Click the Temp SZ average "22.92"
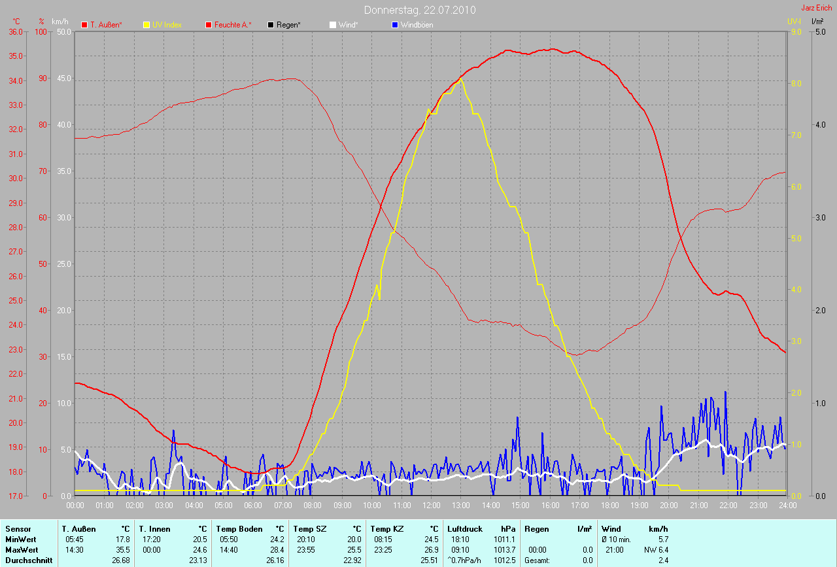 (x=352, y=560)
